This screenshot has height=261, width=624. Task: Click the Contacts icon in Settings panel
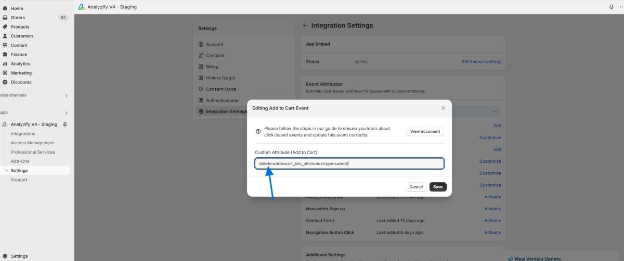coord(201,56)
